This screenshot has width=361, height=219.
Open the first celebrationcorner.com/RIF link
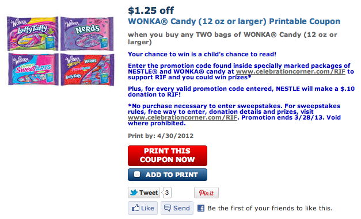pyautogui.click(x=291, y=71)
